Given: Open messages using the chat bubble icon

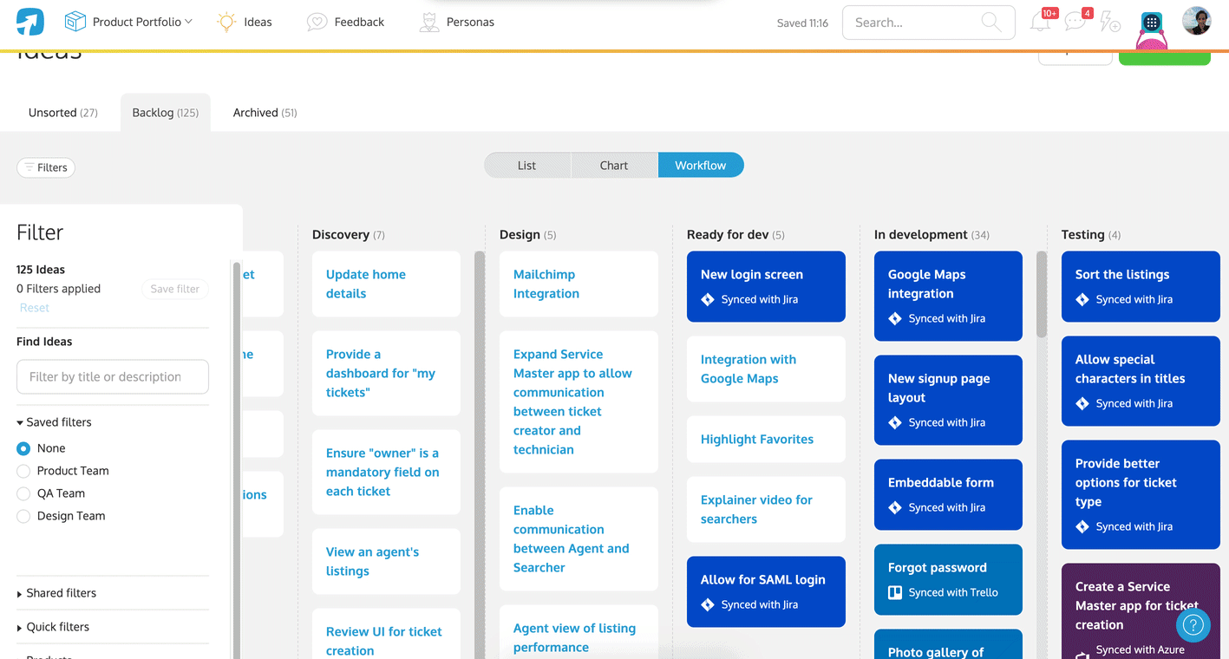Looking at the screenshot, I should (1075, 21).
